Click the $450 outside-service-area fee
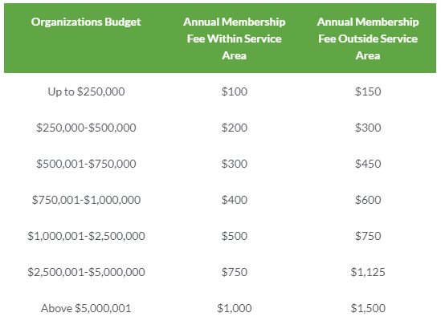 368,164
